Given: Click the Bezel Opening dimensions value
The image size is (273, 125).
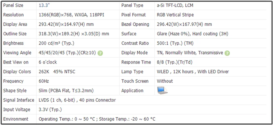Looking at the screenshot, I should 184,24.
